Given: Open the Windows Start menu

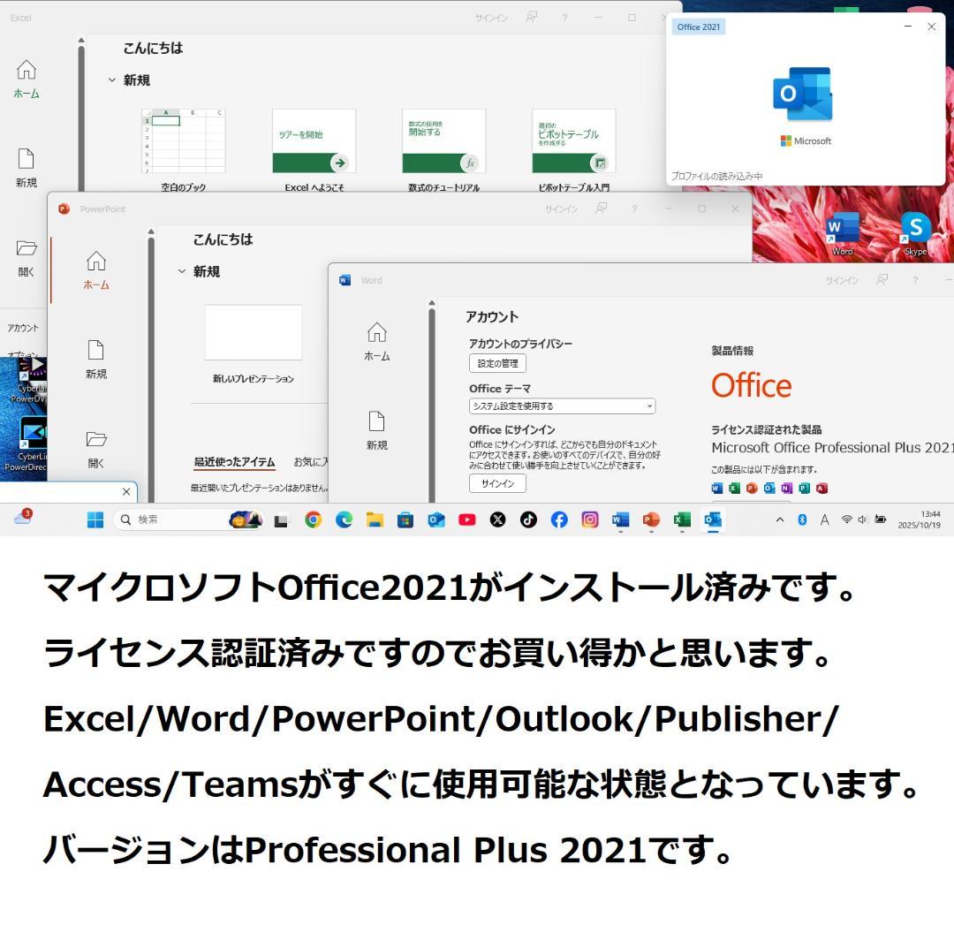Looking at the screenshot, I should pyautogui.click(x=95, y=520).
